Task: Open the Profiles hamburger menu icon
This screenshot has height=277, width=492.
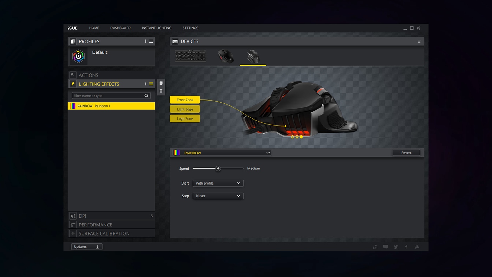Action: click(151, 41)
